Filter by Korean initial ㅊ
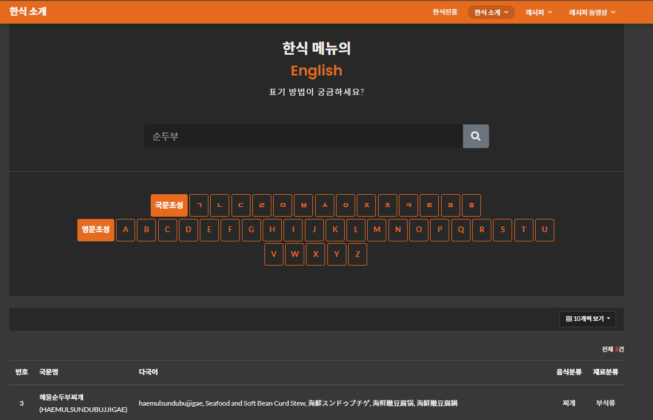The width and height of the screenshot is (653, 420). click(388, 205)
